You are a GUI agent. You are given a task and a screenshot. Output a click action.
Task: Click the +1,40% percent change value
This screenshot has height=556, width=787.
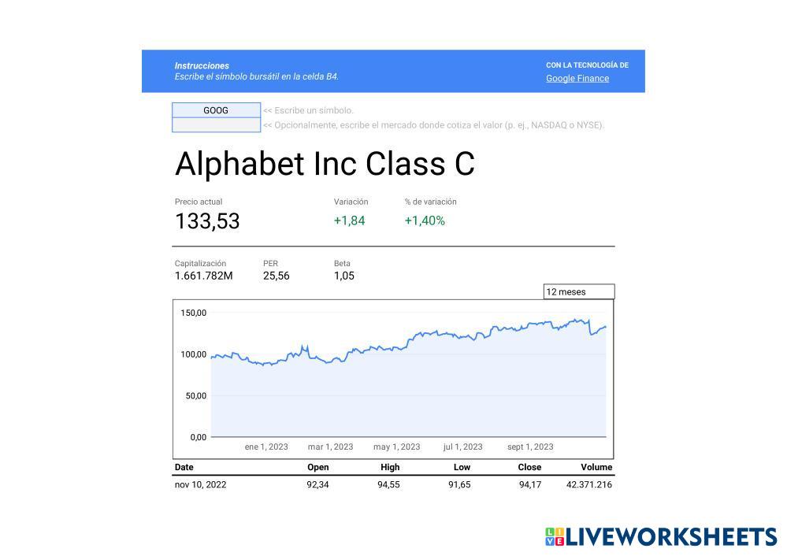(425, 221)
